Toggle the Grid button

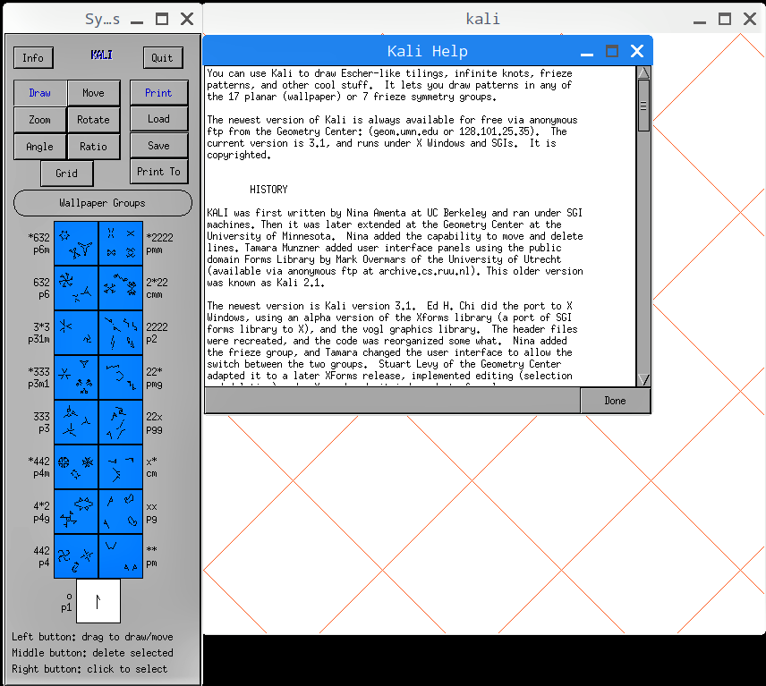tap(67, 174)
